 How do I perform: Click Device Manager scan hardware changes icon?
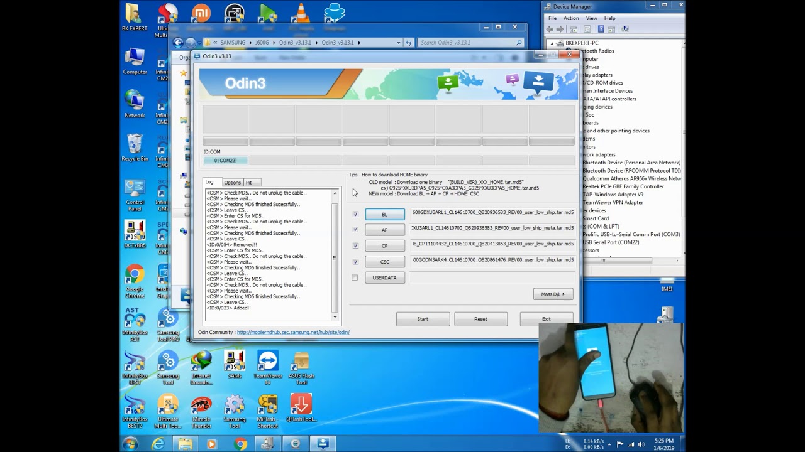pos(625,29)
